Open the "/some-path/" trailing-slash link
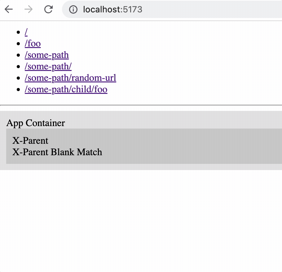The height and width of the screenshot is (272, 282). tap(48, 66)
